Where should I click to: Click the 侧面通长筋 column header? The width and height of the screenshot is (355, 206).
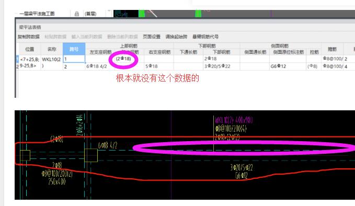coord(255,52)
